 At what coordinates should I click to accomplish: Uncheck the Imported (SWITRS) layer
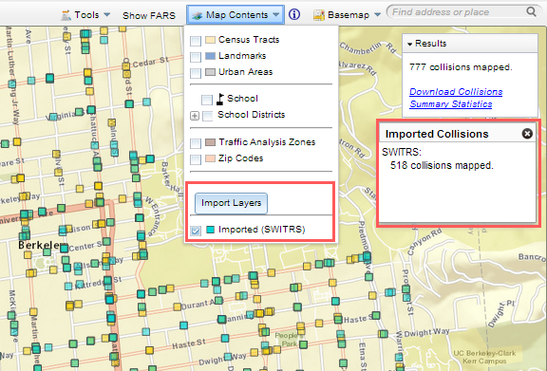(x=196, y=231)
